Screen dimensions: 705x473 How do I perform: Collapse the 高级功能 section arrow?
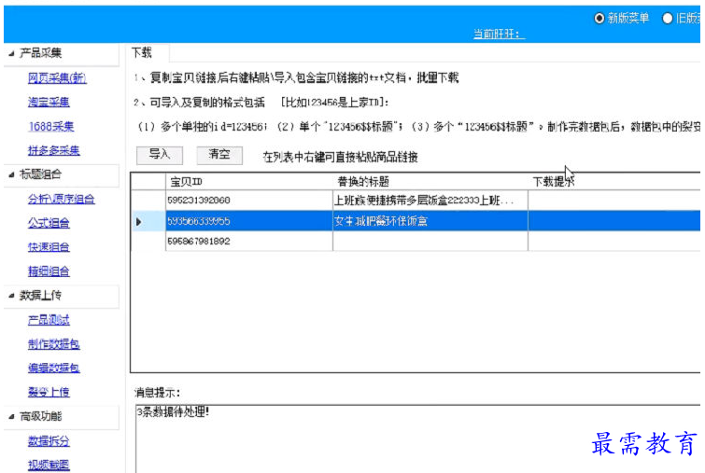point(11,416)
